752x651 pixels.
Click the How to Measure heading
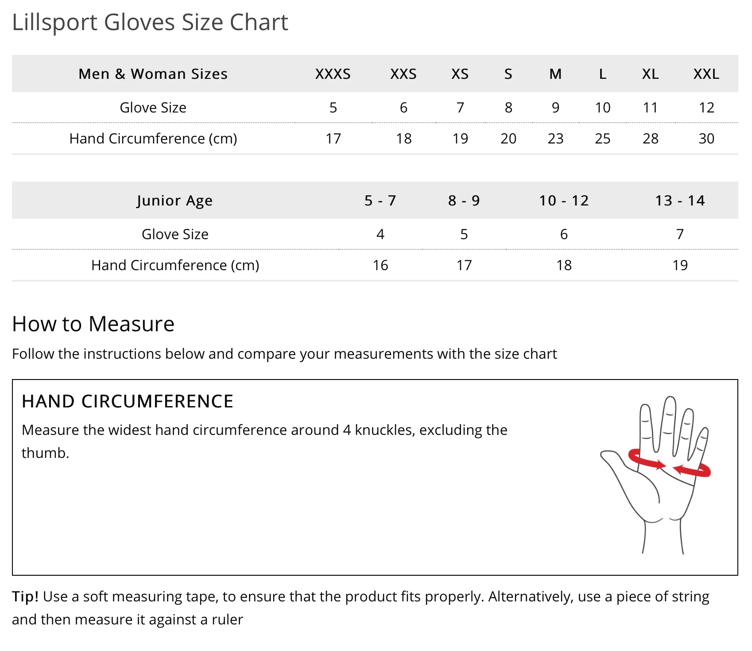(x=93, y=324)
